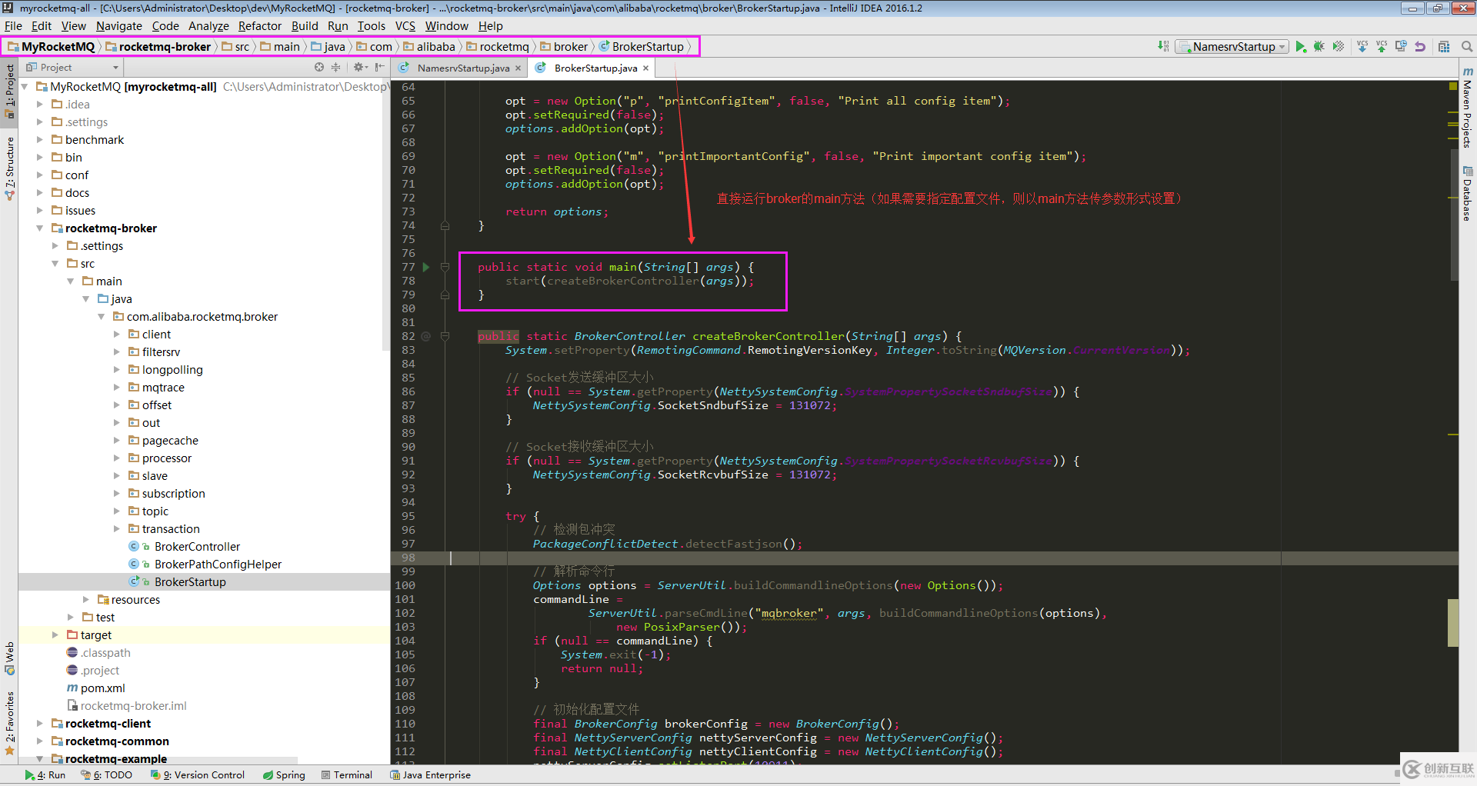Viewport: 1477px width, 786px height.
Task: Run with Coverage icon
Action: pos(1339,47)
